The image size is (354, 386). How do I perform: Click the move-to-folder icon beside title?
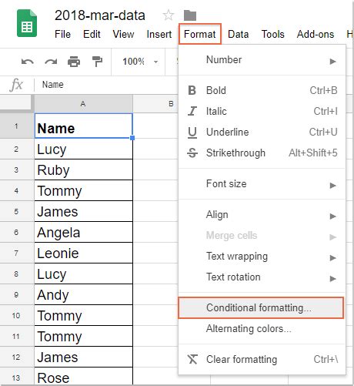coord(190,15)
